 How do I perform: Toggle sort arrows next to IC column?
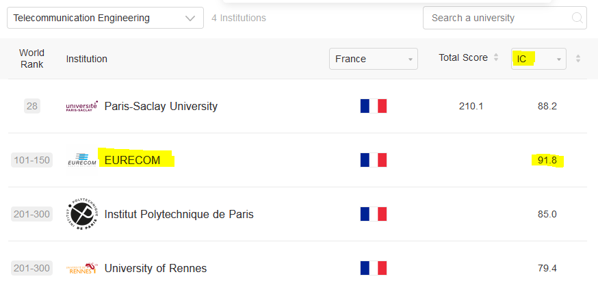[578, 59]
